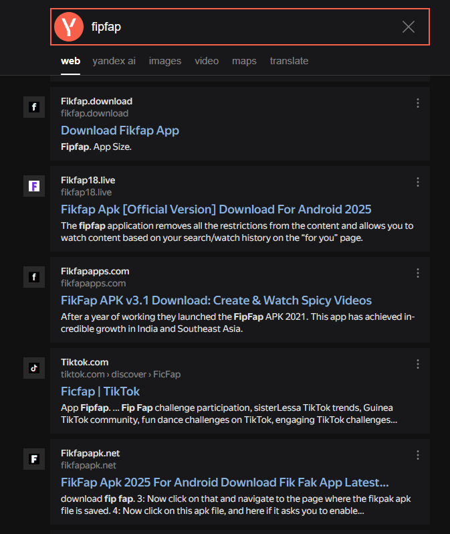
Task: Click the Fikfapapps.com site name
Action: pyautogui.click(x=95, y=271)
